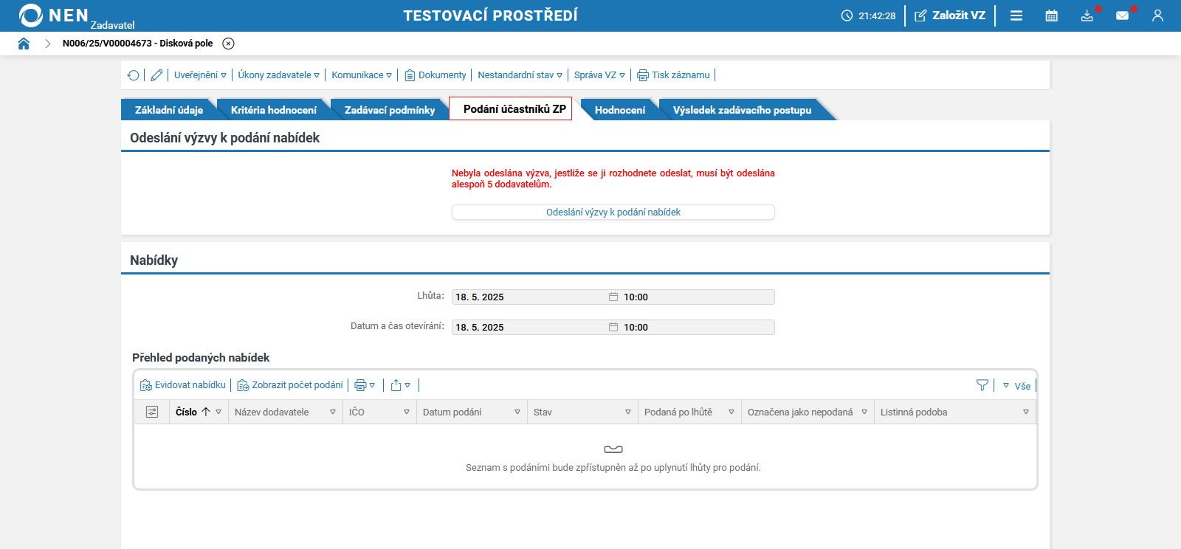This screenshot has width=1181, height=549.
Task: Click Založit VZ button
Action: pos(950,15)
